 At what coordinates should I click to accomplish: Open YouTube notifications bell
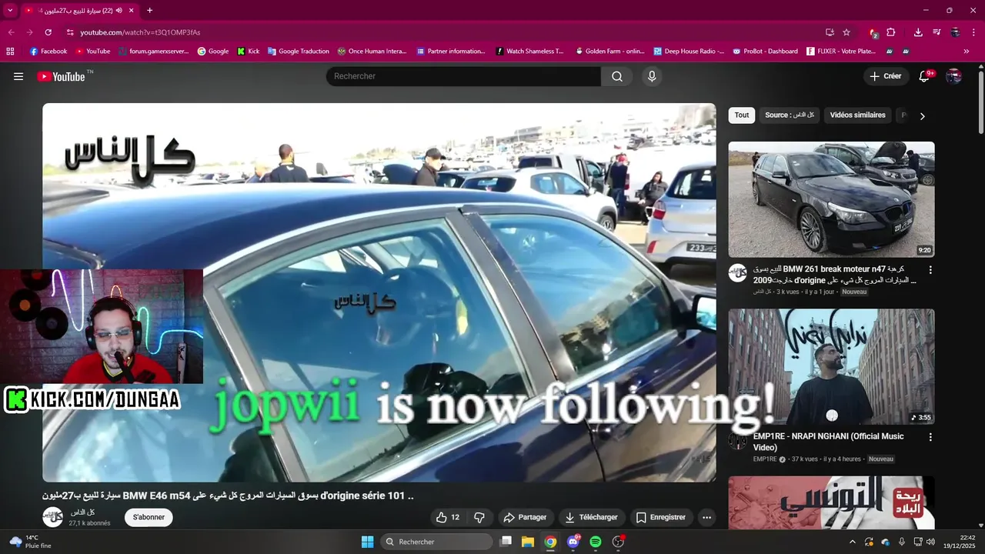(925, 76)
